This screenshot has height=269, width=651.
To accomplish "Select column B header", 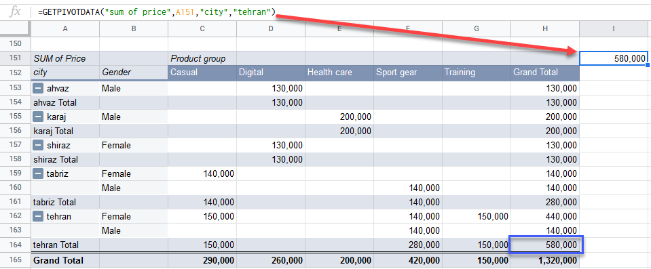I will [x=134, y=28].
